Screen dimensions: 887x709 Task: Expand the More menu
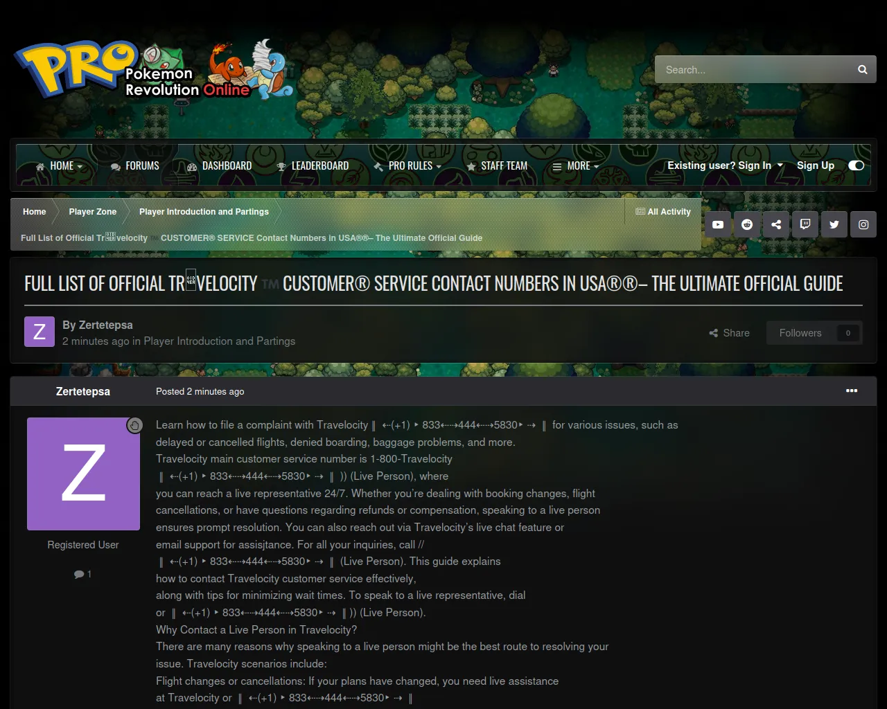click(575, 166)
